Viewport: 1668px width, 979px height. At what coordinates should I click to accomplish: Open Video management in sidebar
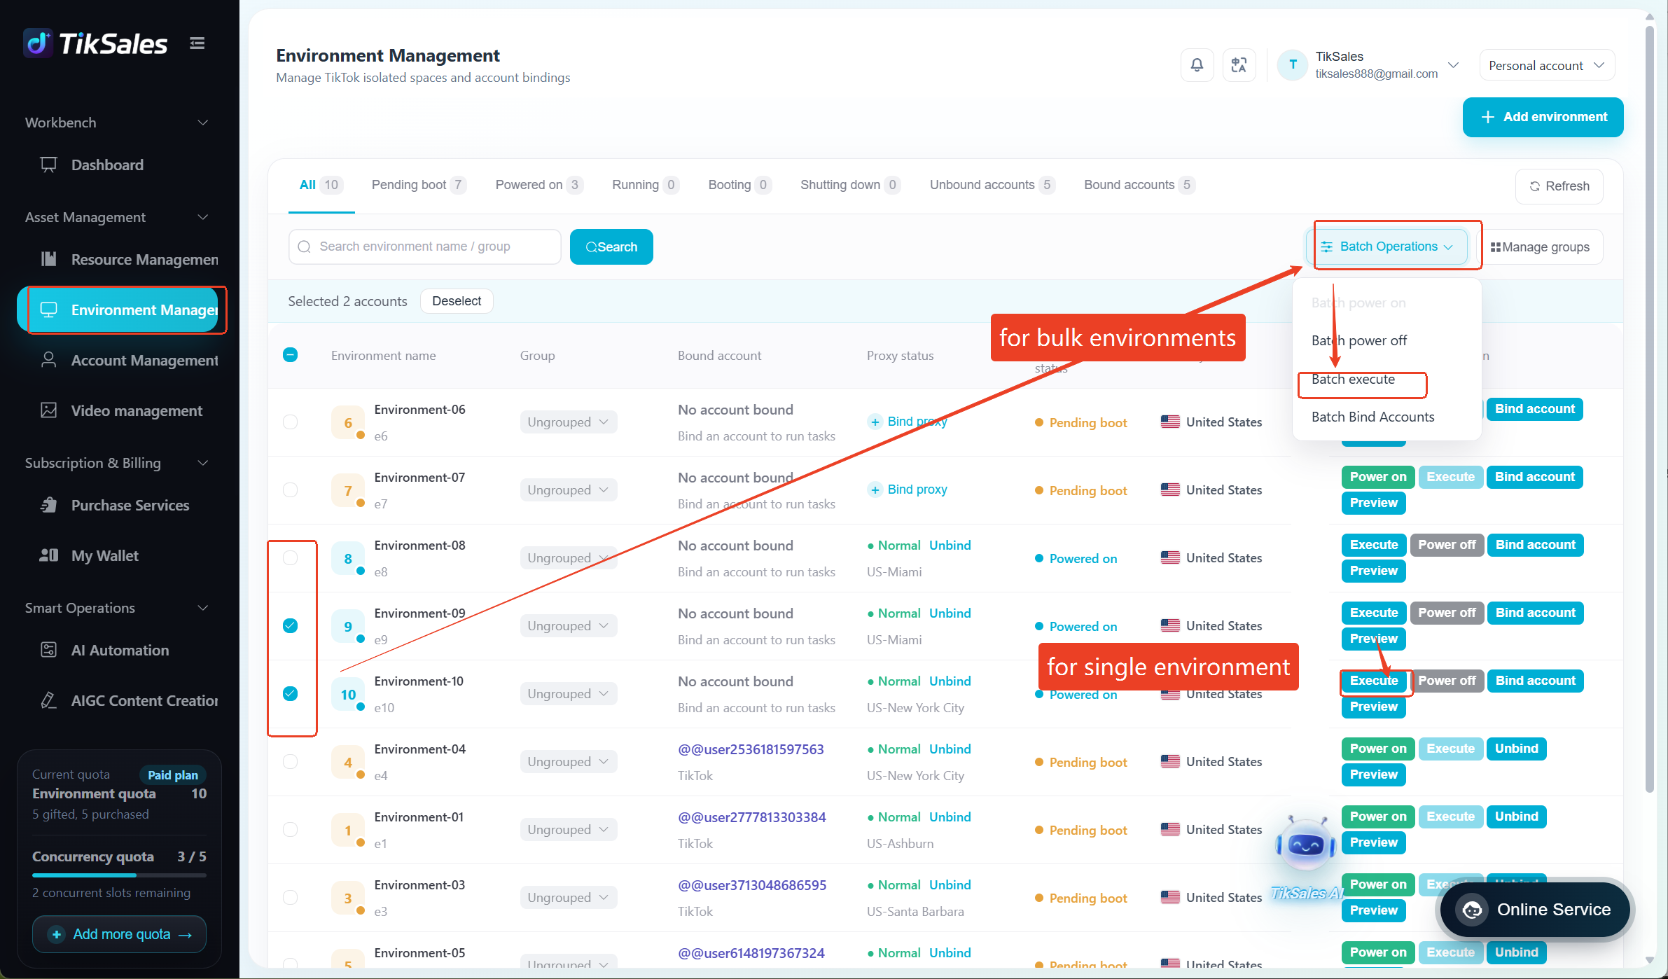pyautogui.click(x=137, y=411)
